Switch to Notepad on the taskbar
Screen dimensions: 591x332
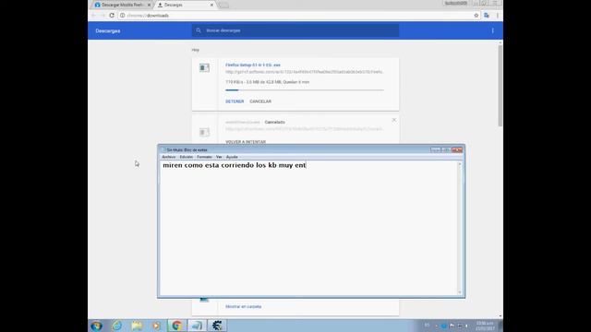tap(197, 326)
